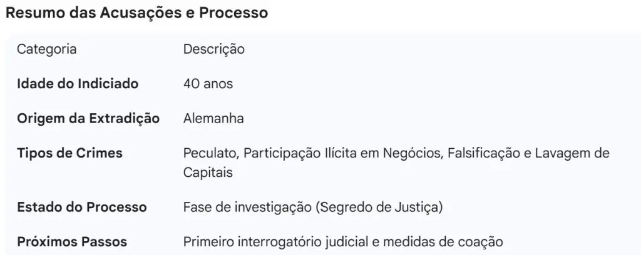Select the 'Descrição' column header
The height and width of the screenshot is (255, 641).
click(214, 49)
